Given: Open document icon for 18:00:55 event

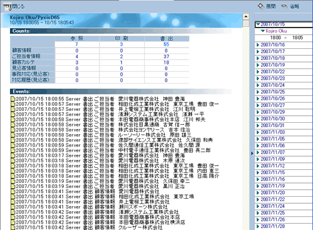Looking at the screenshot, I should coord(13,99).
